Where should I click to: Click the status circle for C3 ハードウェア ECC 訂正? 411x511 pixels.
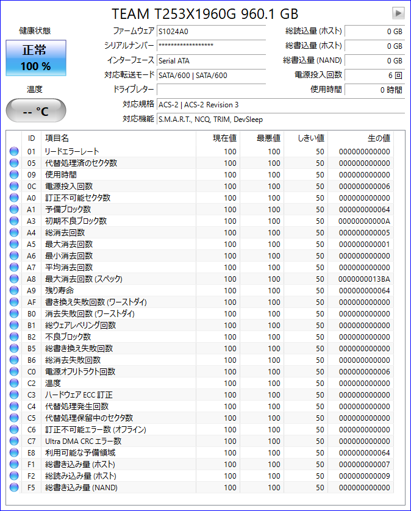14,395
